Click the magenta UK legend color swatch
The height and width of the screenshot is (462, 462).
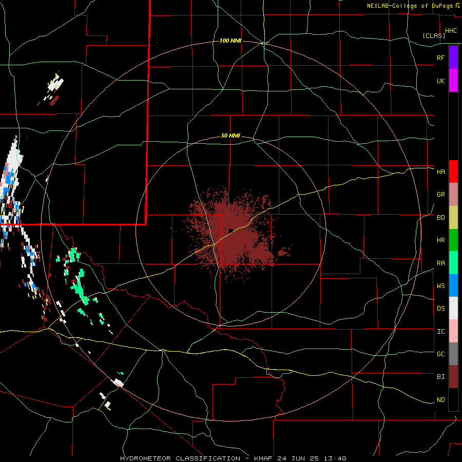(453, 81)
